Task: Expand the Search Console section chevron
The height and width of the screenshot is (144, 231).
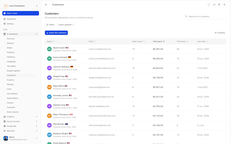Action: point(37,121)
